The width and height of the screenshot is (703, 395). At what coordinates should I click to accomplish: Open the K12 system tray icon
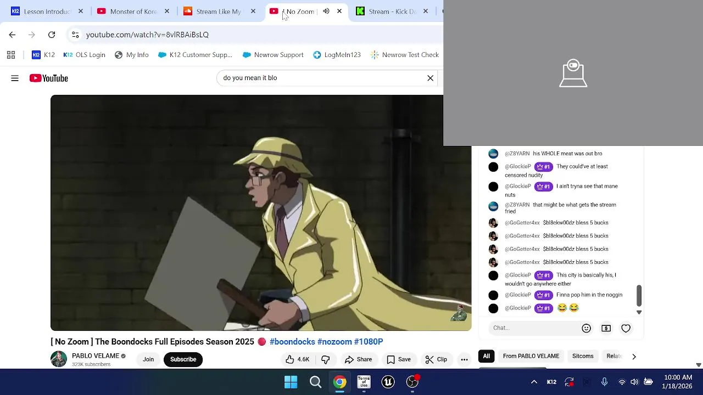coord(551,382)
